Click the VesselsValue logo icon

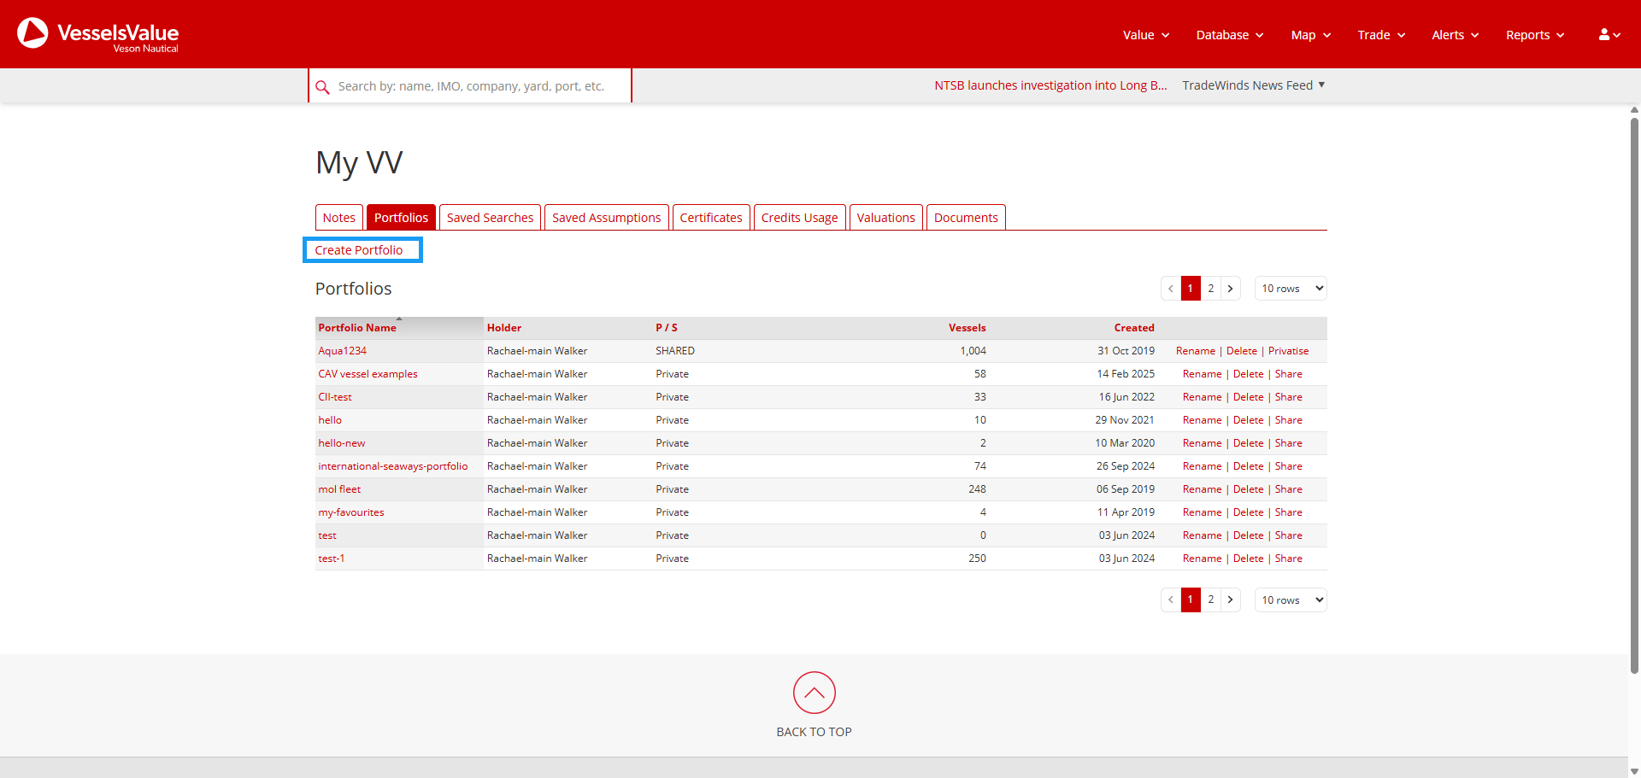33,33
